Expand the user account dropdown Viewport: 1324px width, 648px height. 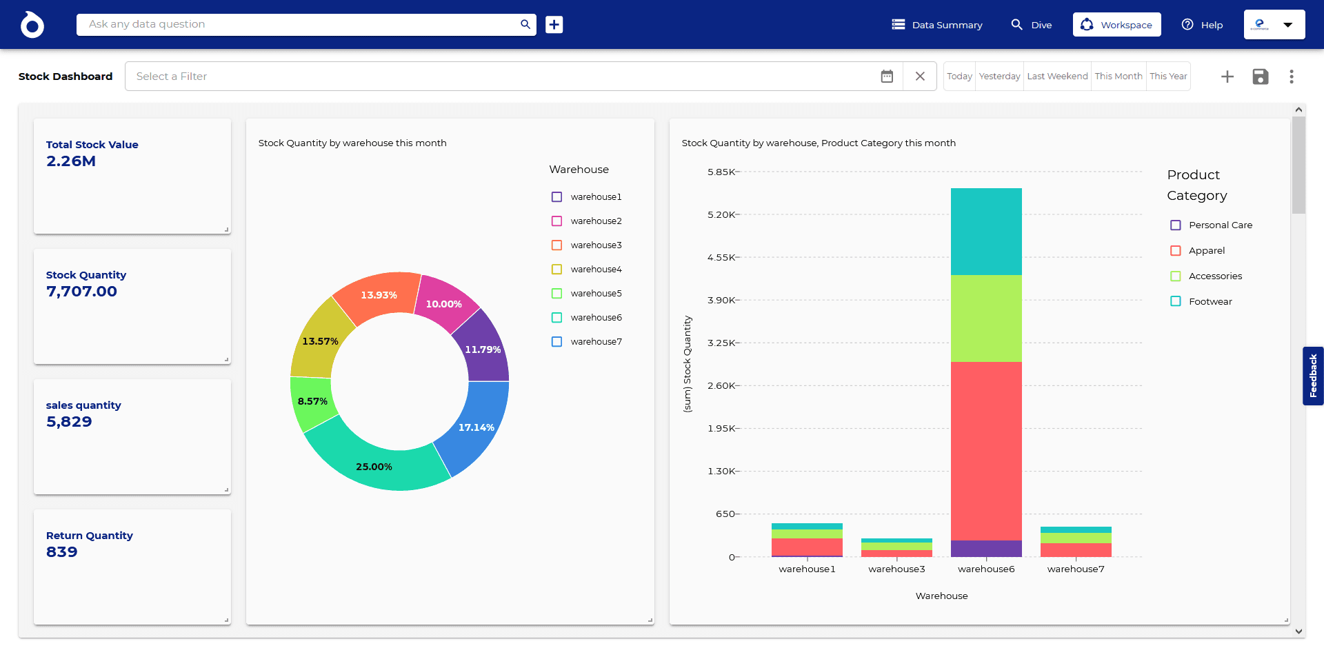[1287, 25]
